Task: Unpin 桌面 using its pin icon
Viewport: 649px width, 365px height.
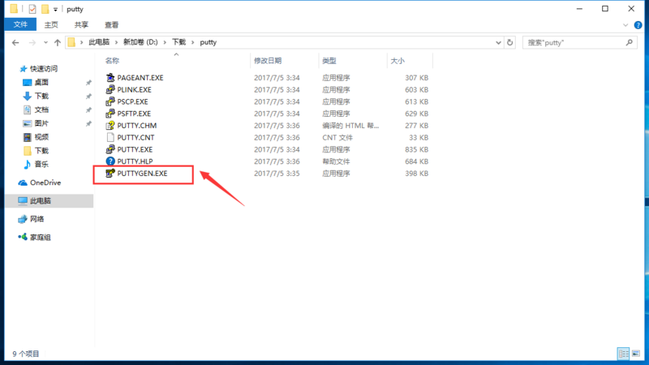Action: (88, 83)
